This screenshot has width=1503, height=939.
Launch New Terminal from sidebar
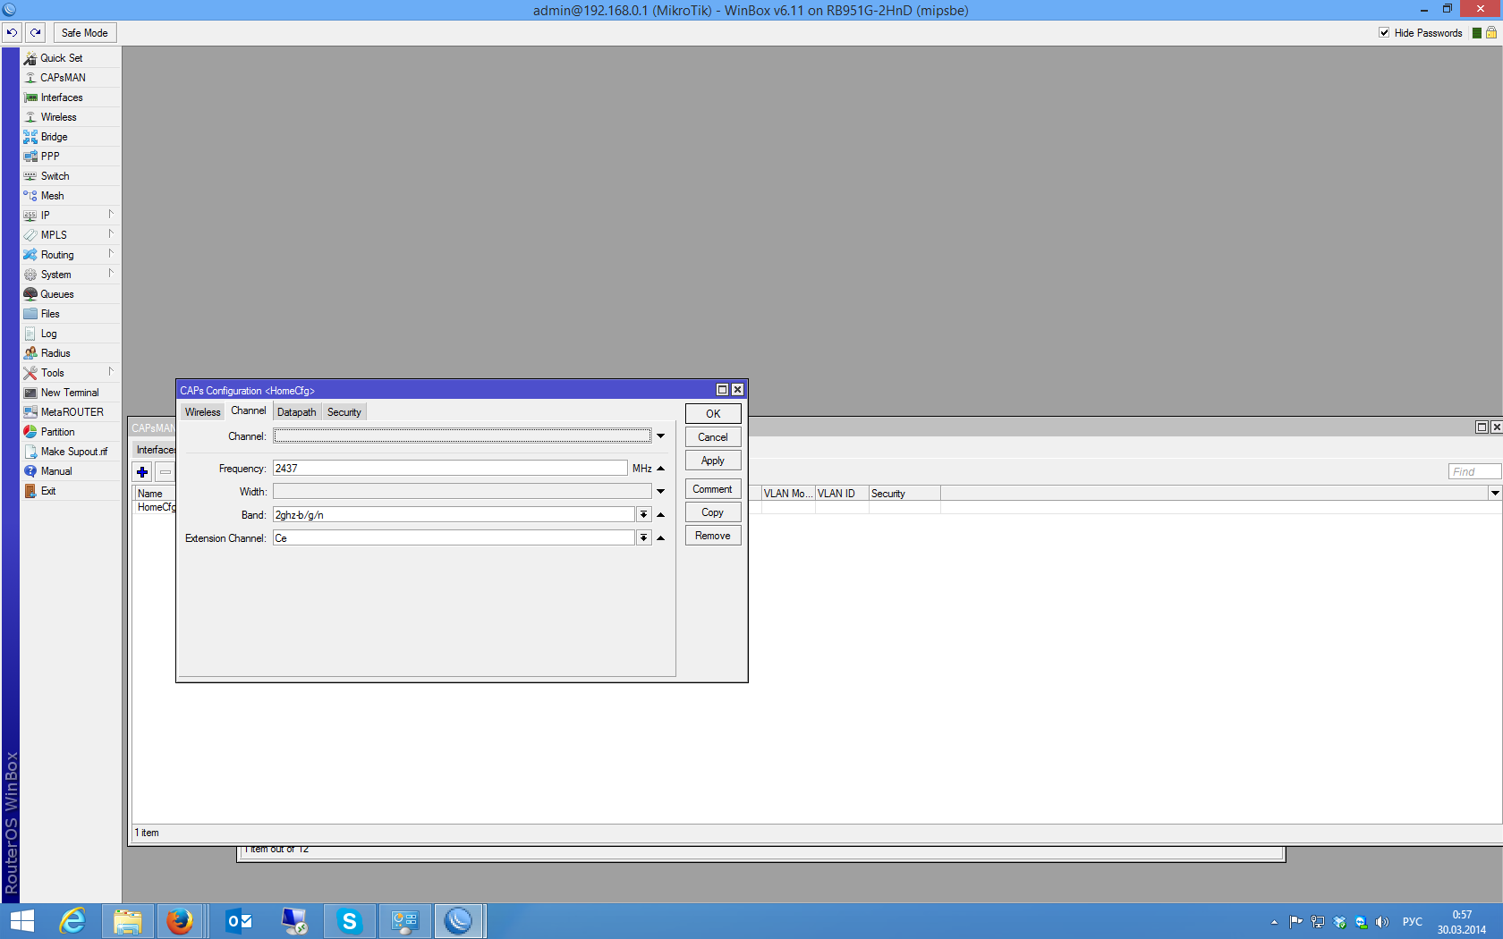[70, 393]
